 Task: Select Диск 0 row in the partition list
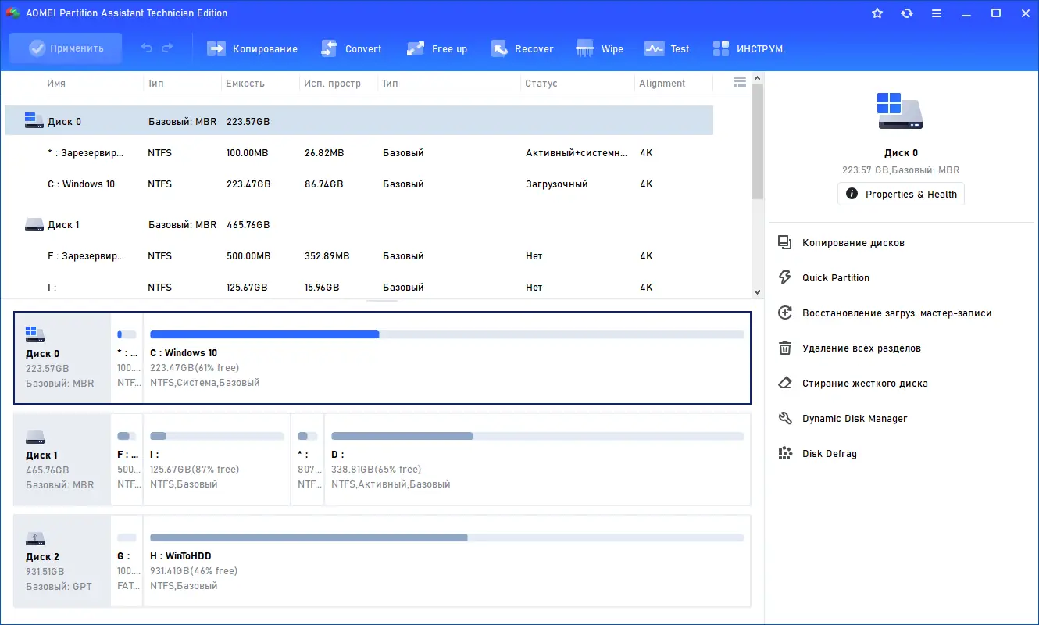(359, 121)
